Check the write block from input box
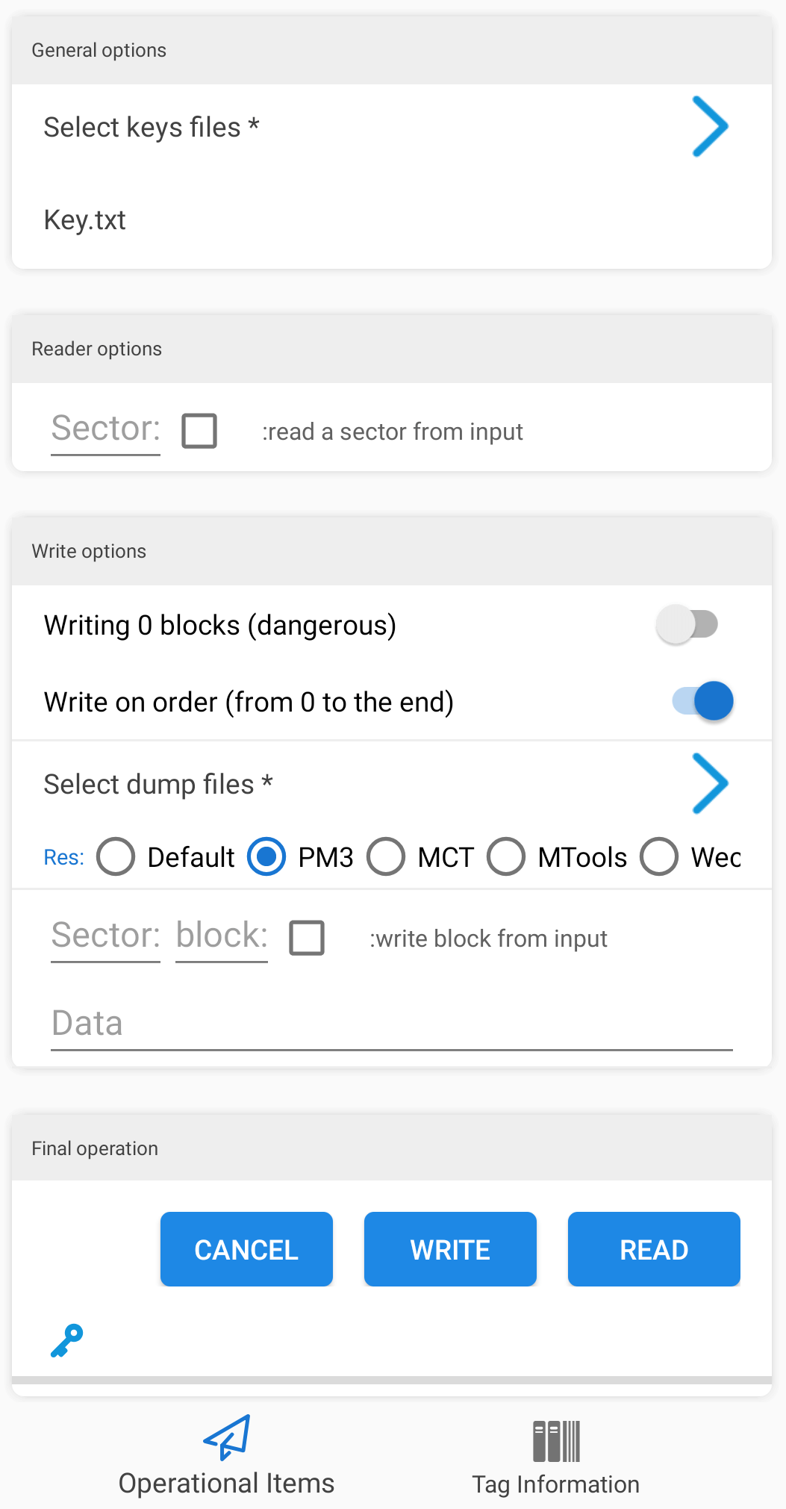This screenshot has width=786, height=1509. 307,938
